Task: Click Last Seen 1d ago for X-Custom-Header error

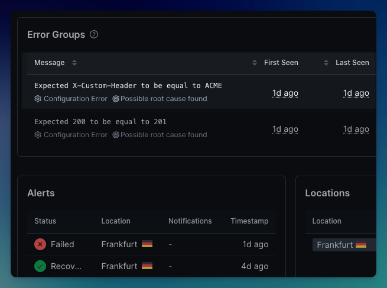Action: [356, 93]
